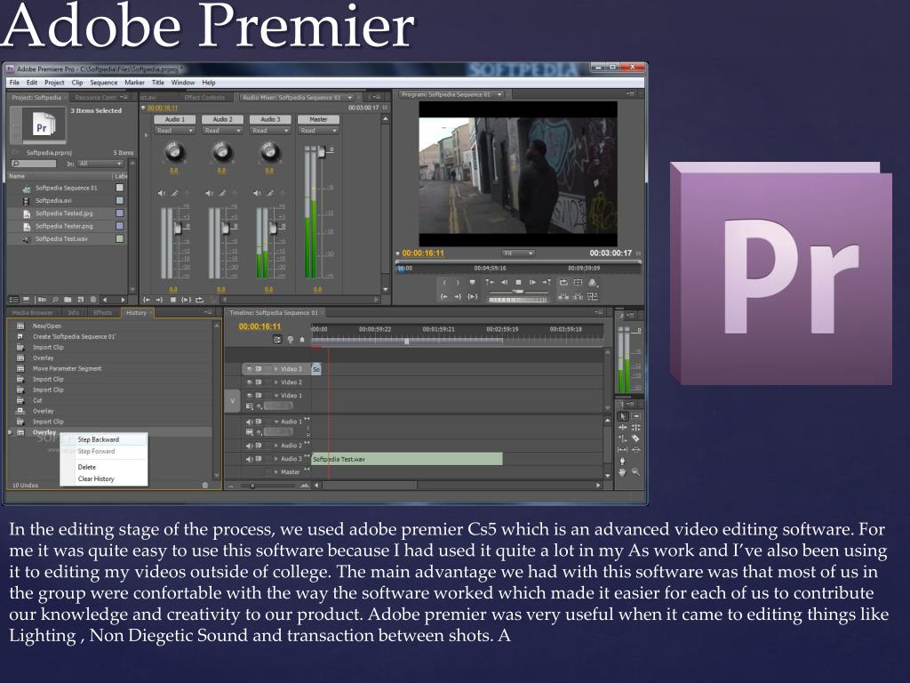
Task: Click trash icon in History panel
Action: 205,485
